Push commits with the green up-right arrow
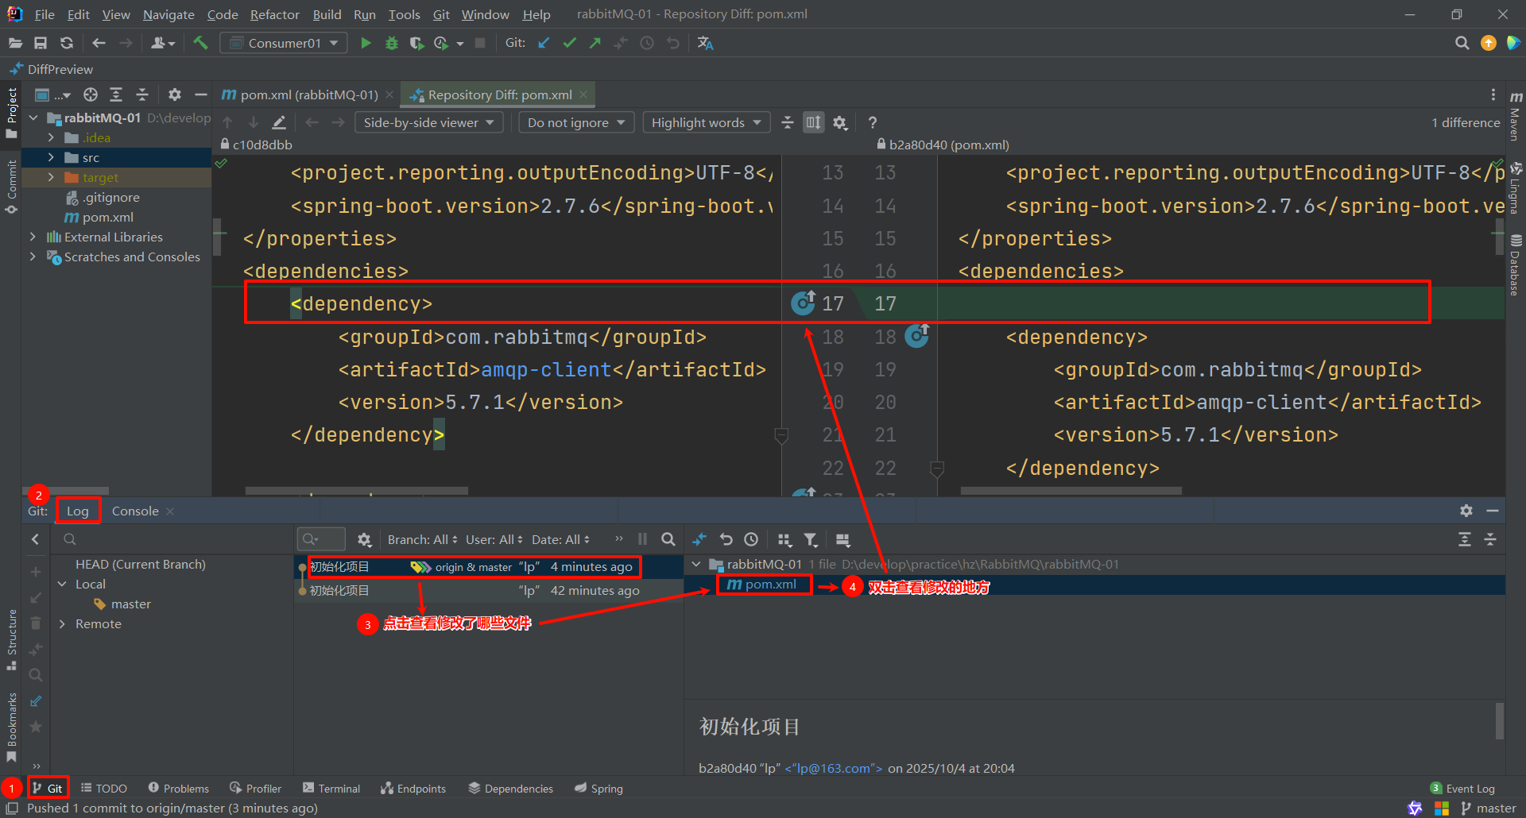Image resolution: width=1526 pixels, height=818 pixels. pyautogui.click(x=595, y=43)
